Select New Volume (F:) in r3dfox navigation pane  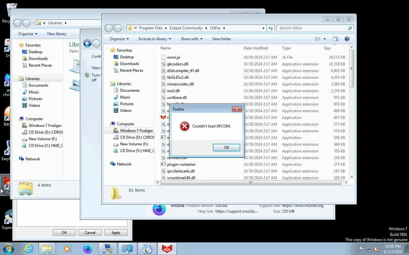(x=134, y=144)
